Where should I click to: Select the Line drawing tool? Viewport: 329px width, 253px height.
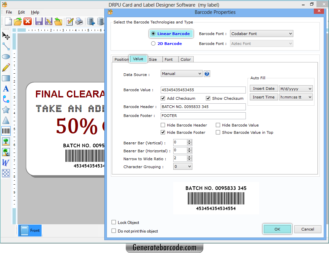(6, 46)
